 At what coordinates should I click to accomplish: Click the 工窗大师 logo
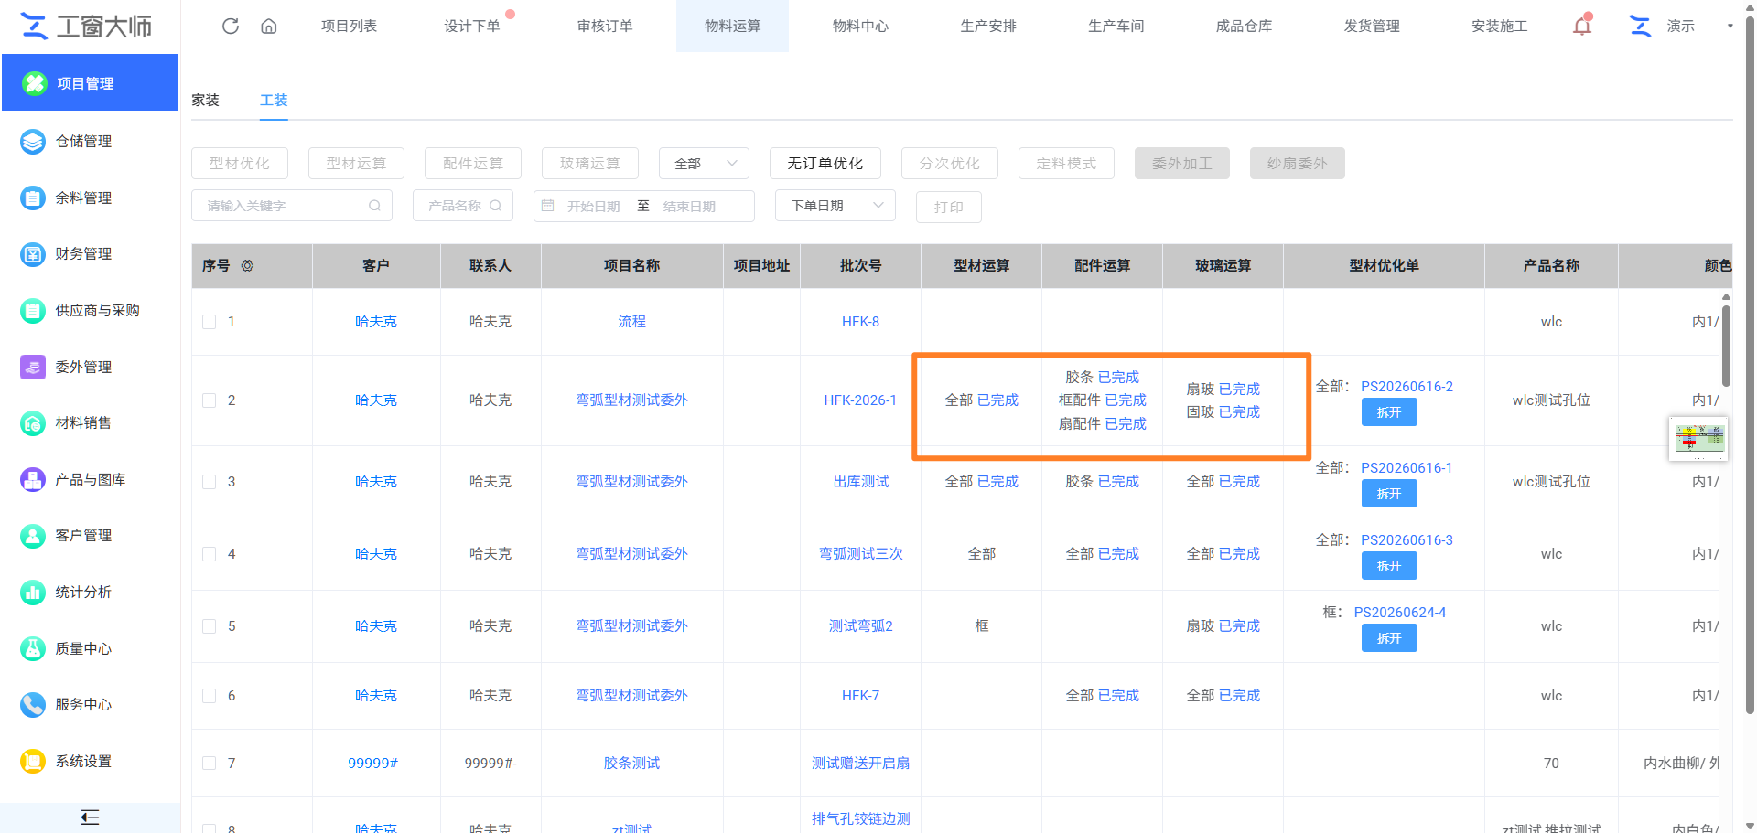86,27
